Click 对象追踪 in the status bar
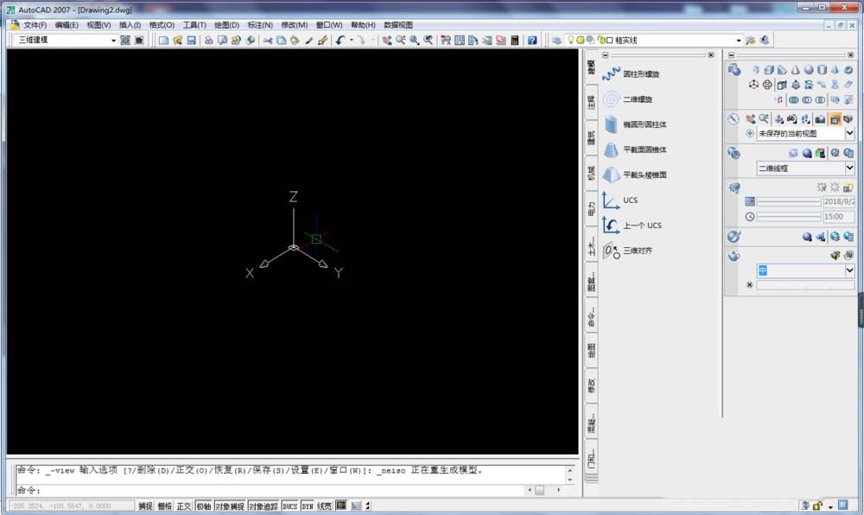The image size is (864, 515). pyautogui.click(x=263, y=505)
